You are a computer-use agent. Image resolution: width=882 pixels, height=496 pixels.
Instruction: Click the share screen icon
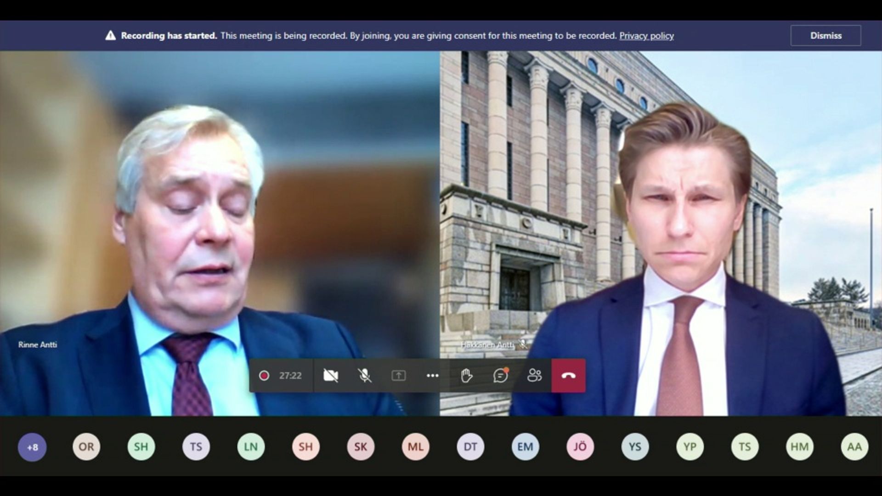click(398, 376)
